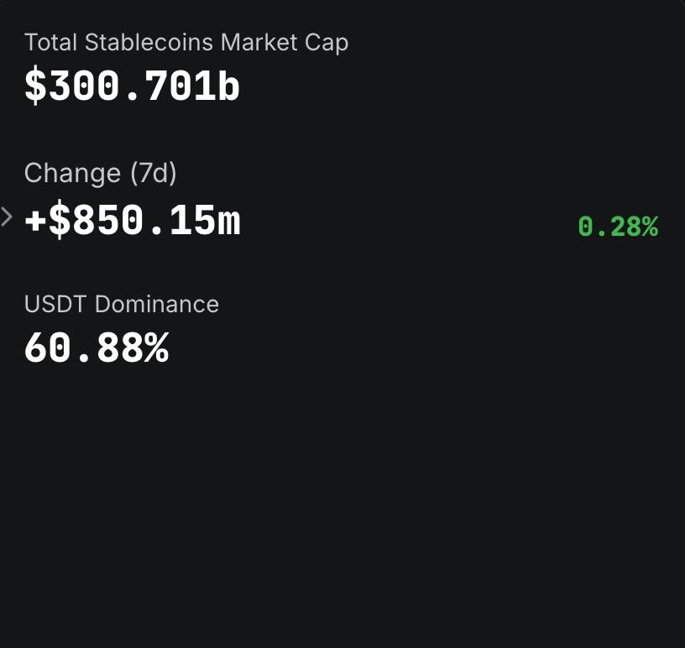Click the word Dominance
Viewport: 685px width, 648px height.
(x=157, y=304)
